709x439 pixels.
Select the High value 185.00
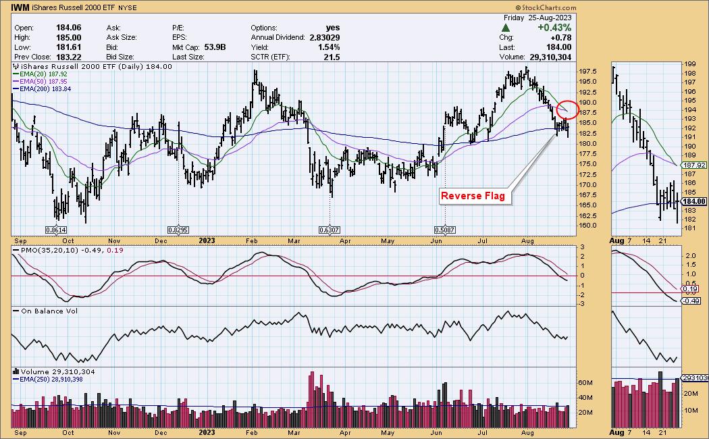(x=69, y=38)
